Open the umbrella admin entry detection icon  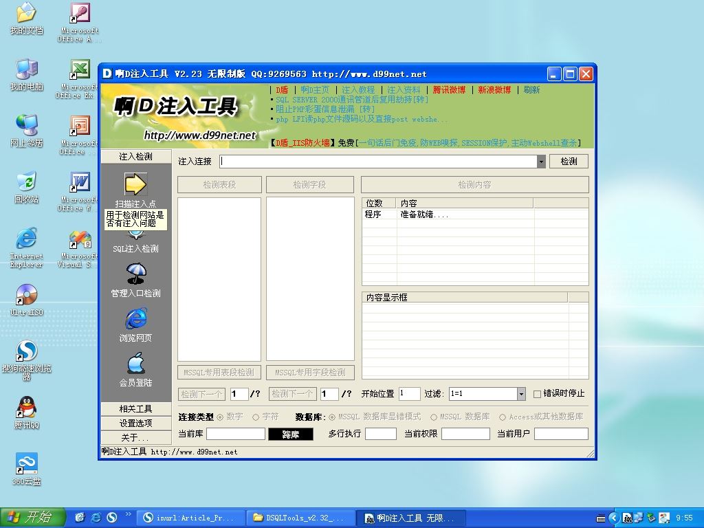coord(136,274)
